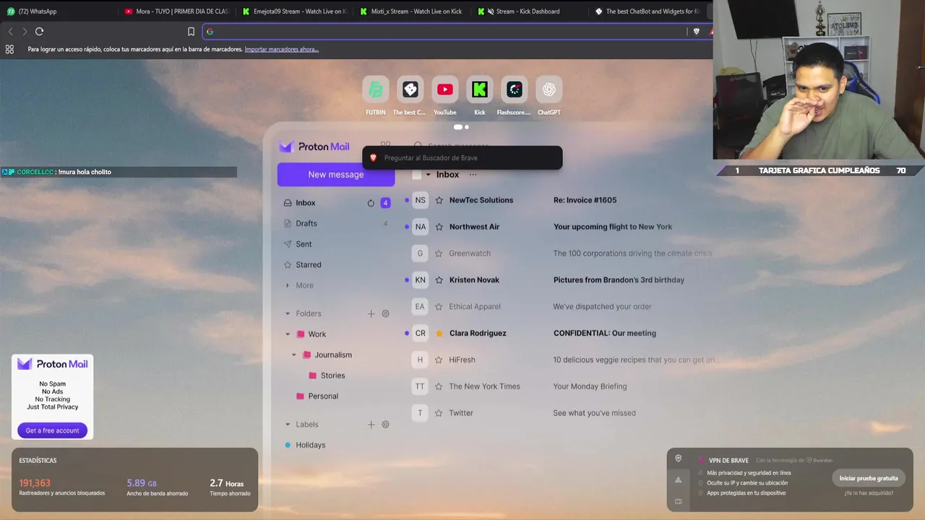925x520 pixels.
Task: Click the New message button
Action: point(336,174)
